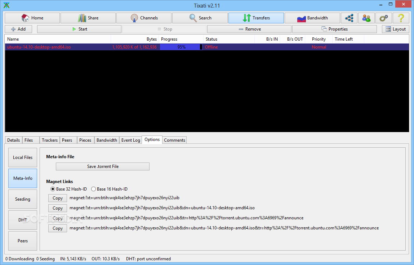Open help via question mark icon
This screenshot has height=265, width=414.
point(401,18)
